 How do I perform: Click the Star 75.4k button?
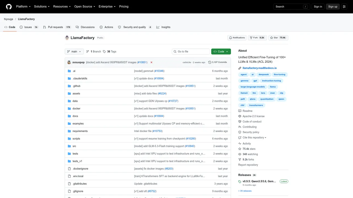278,38
